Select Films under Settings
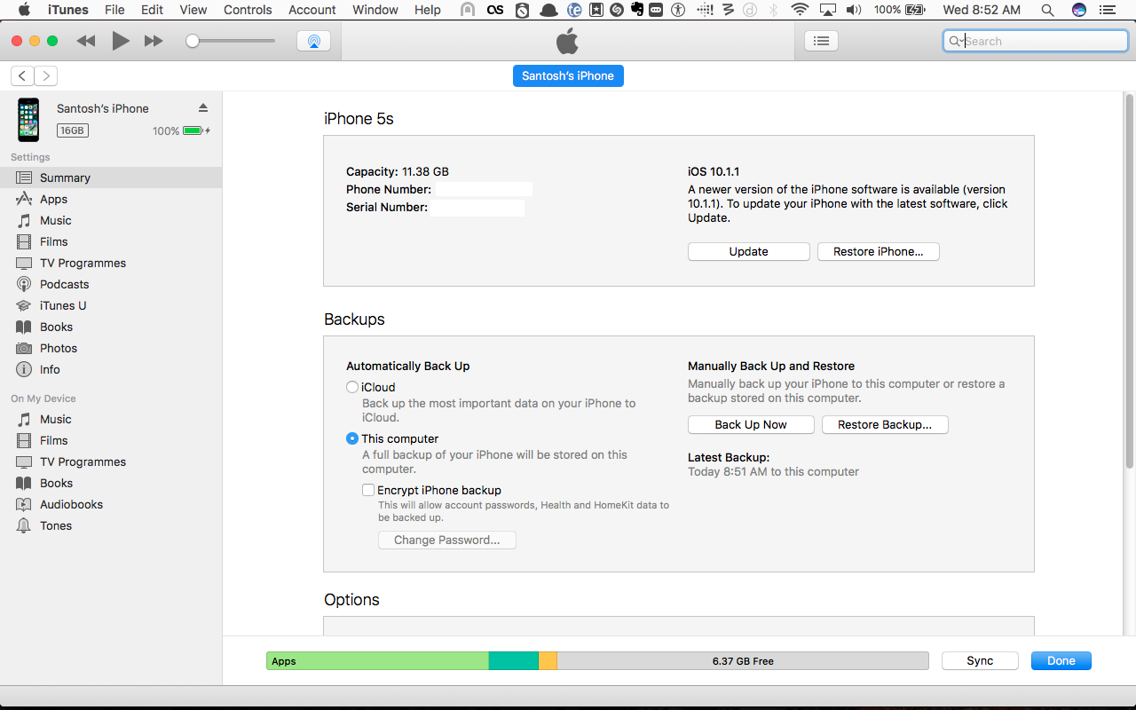Image resolution: width=1136 pixels, height=710 pixels. (x=111, y=241)
